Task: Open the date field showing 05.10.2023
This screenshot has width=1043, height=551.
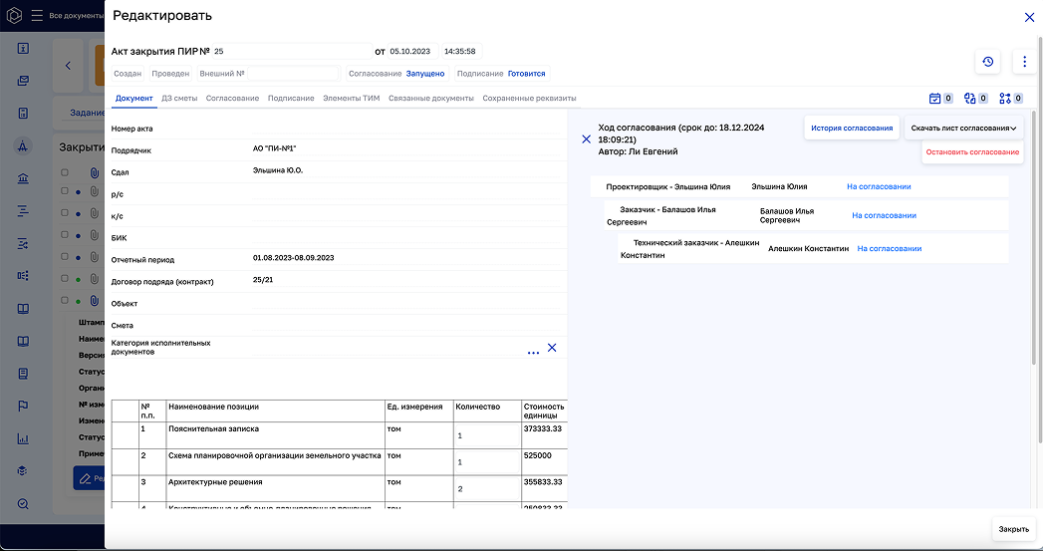Action: point(408,51)
